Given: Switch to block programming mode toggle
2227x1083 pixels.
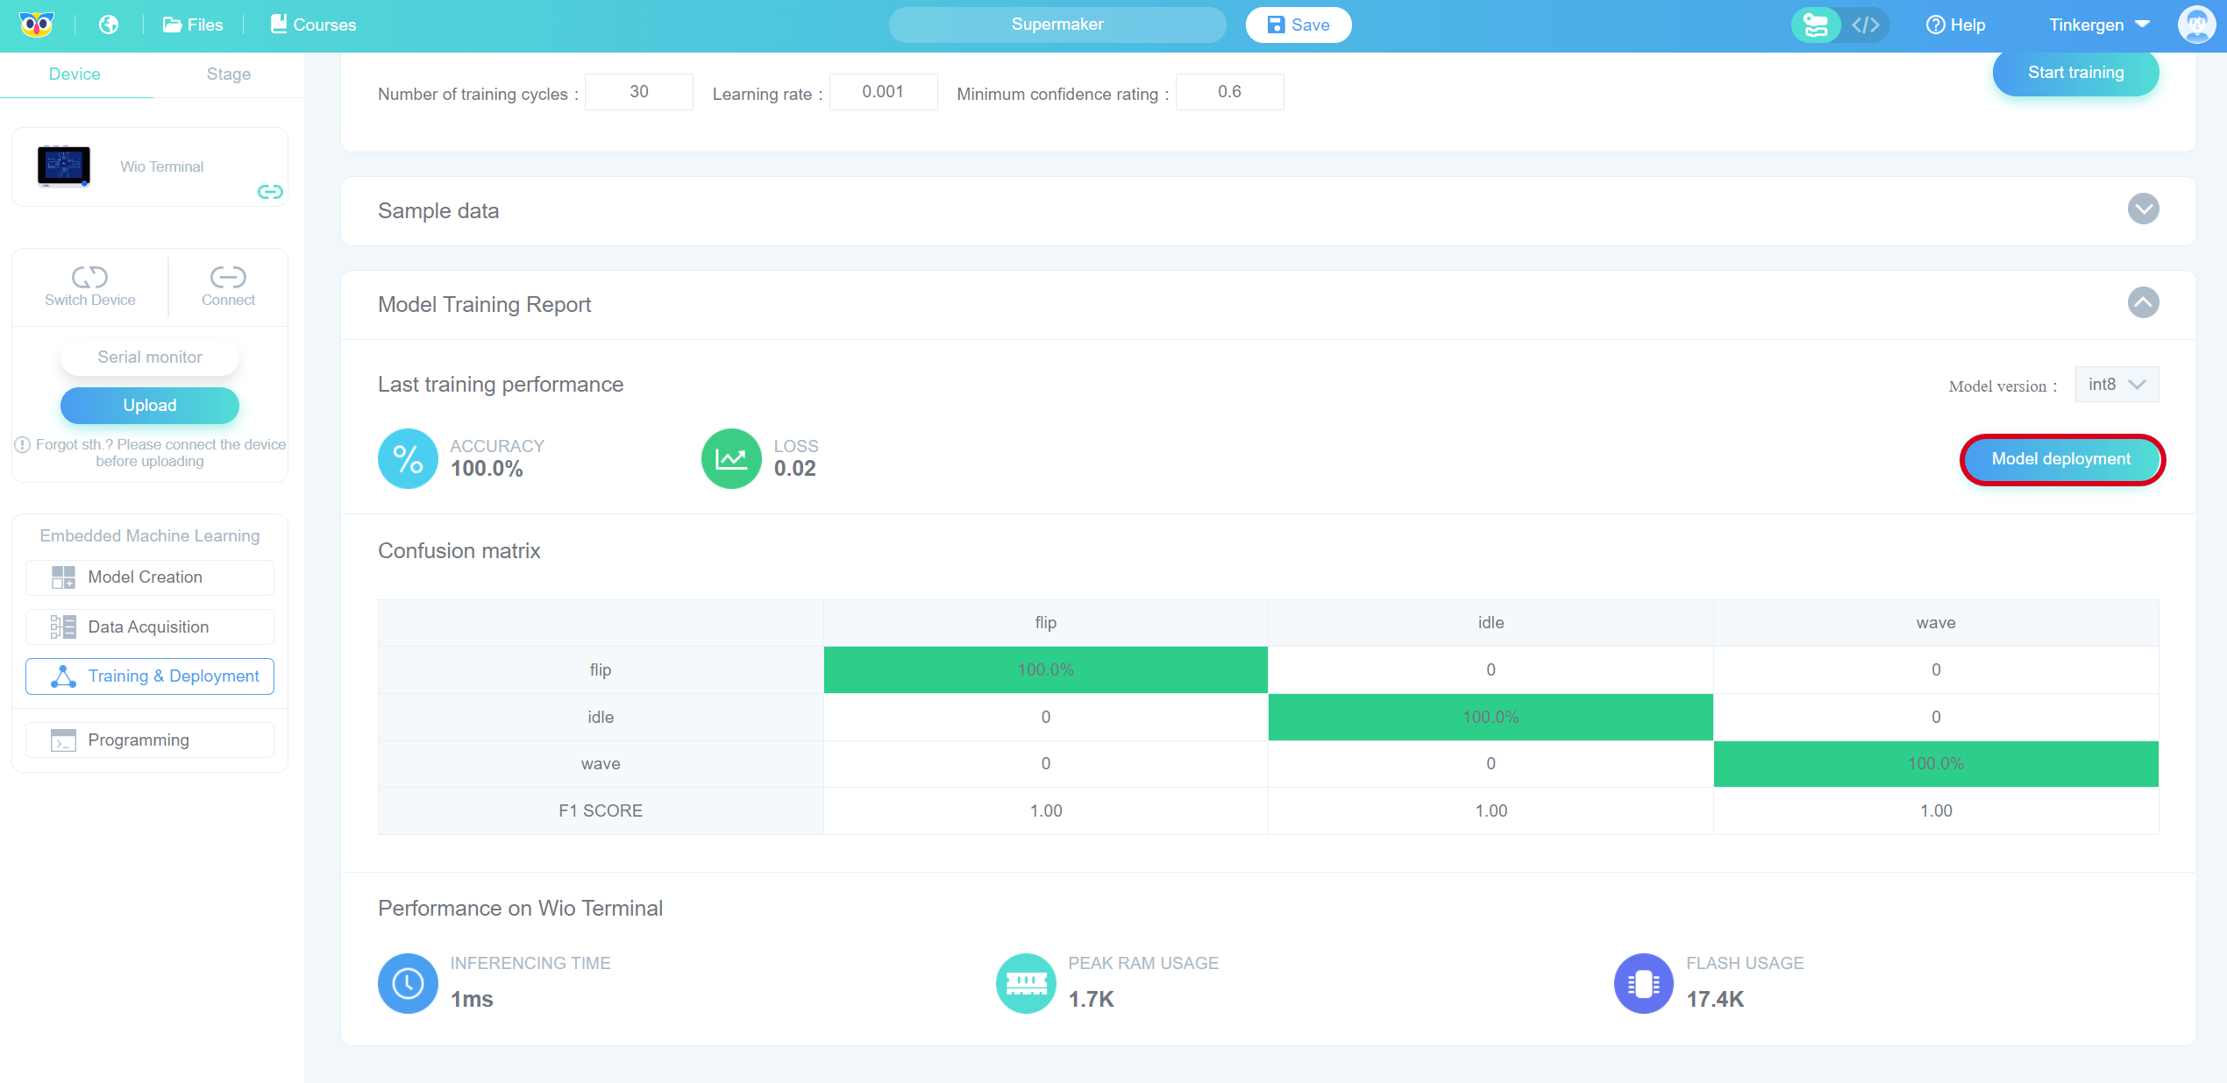Looking at the screenshot, I should coord(1816,25).
